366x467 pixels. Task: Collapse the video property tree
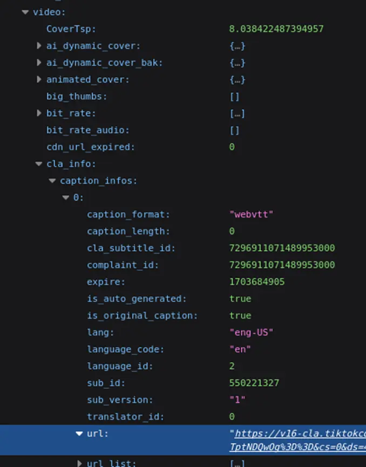pyautogui.click(x=25, y=12)
